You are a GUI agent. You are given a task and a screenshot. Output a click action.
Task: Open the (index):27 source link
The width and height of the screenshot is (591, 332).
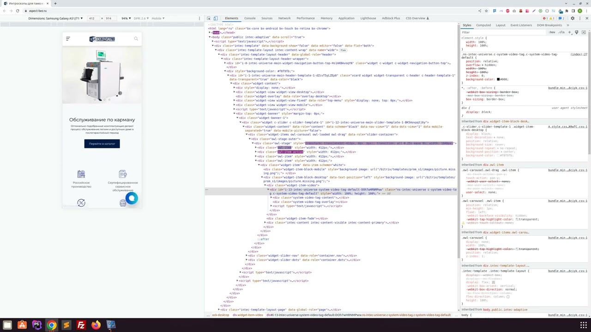pos(579,54)
